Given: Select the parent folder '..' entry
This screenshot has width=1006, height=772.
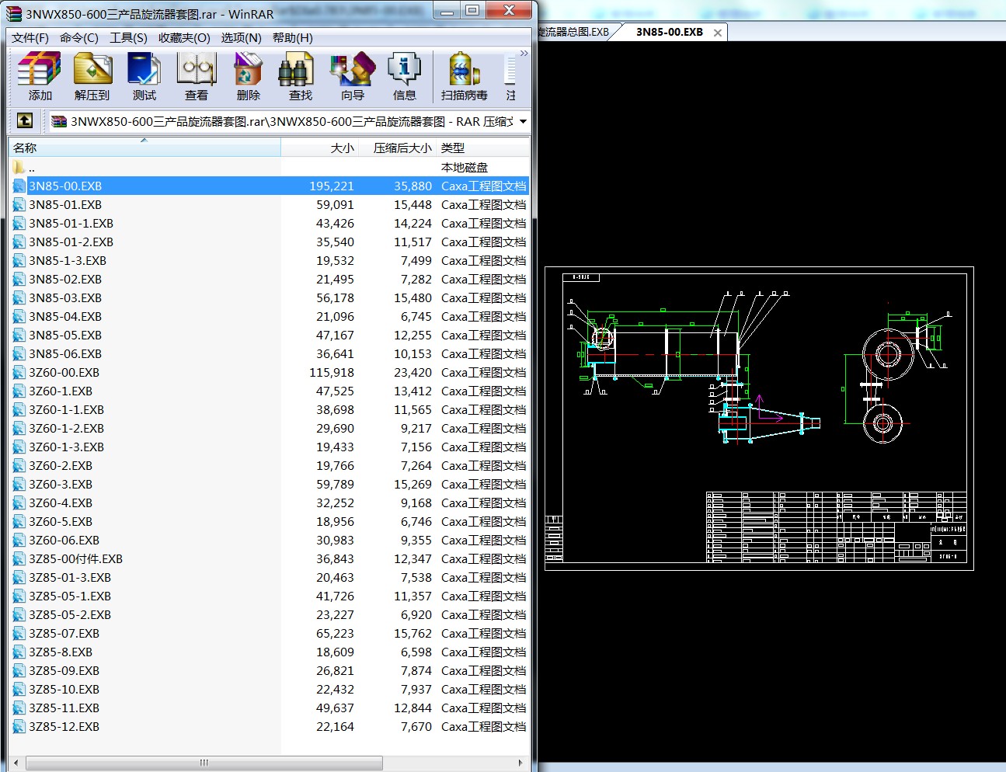Looking at the screenshot, I should 270,167.
